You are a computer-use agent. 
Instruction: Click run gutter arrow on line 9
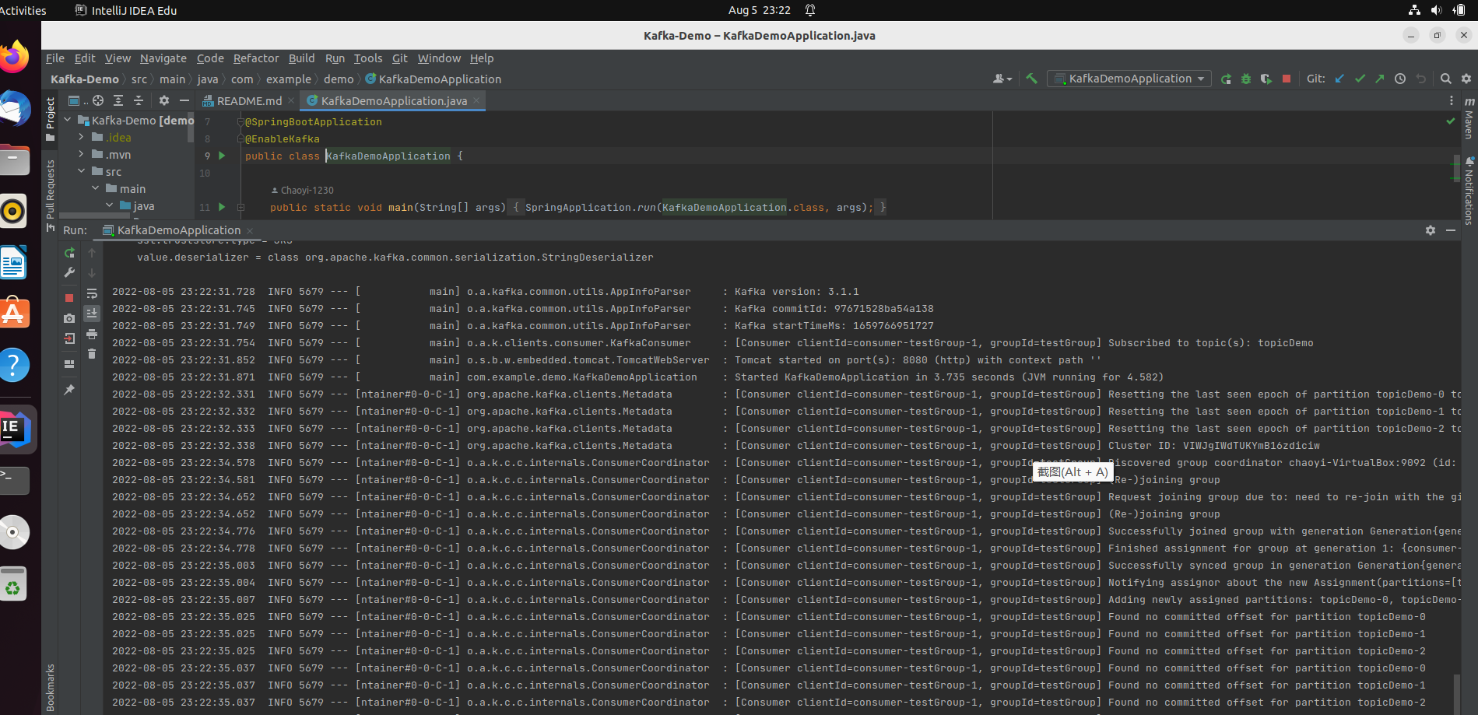(x=222, y=156)
